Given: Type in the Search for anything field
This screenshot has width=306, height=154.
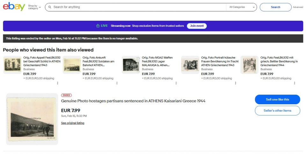Looking at the screenshot, I should (x=137, y=7).
